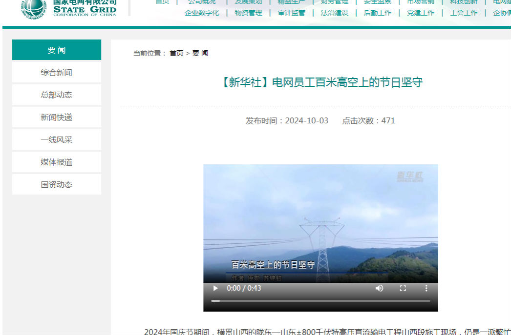Play the video with the play icon
511x335 pixels.
click(215, 288)
